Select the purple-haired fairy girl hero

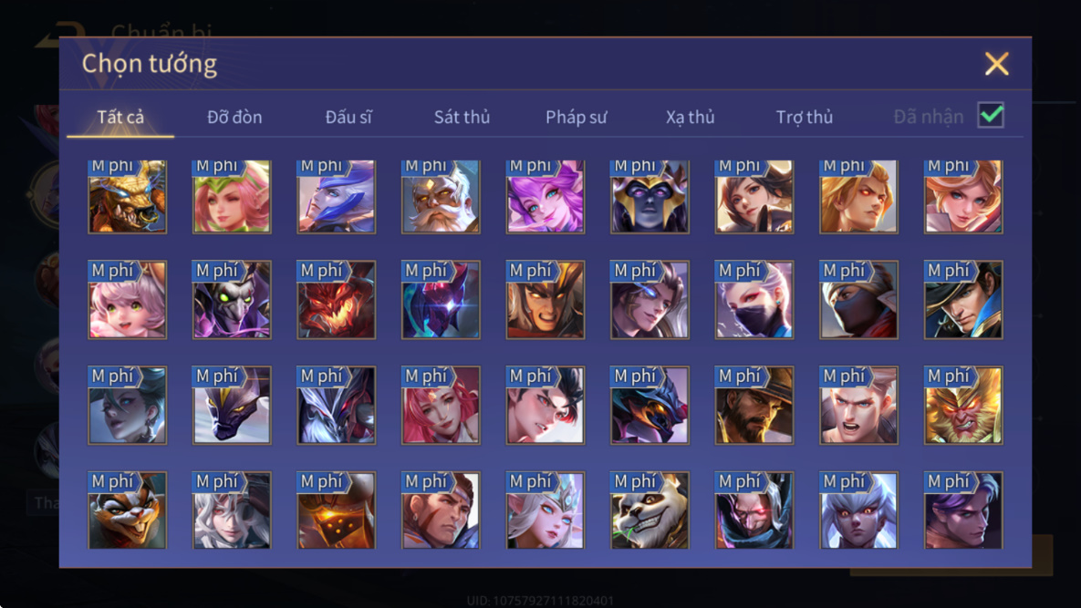(546, 197)
